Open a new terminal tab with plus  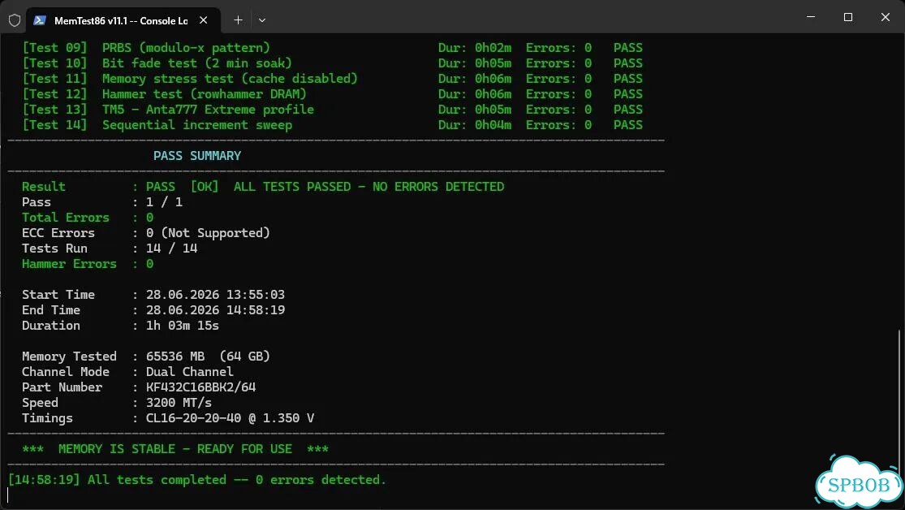(x=238, y=20)
